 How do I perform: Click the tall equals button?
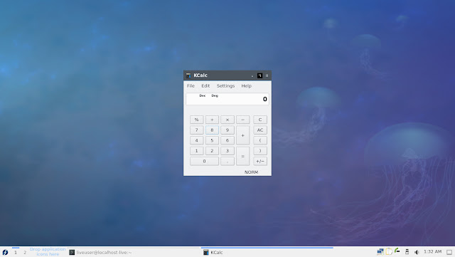[242, 156]
